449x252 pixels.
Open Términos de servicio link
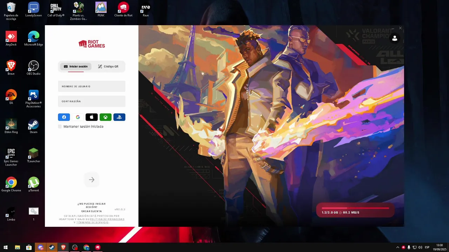coord(93,223)
